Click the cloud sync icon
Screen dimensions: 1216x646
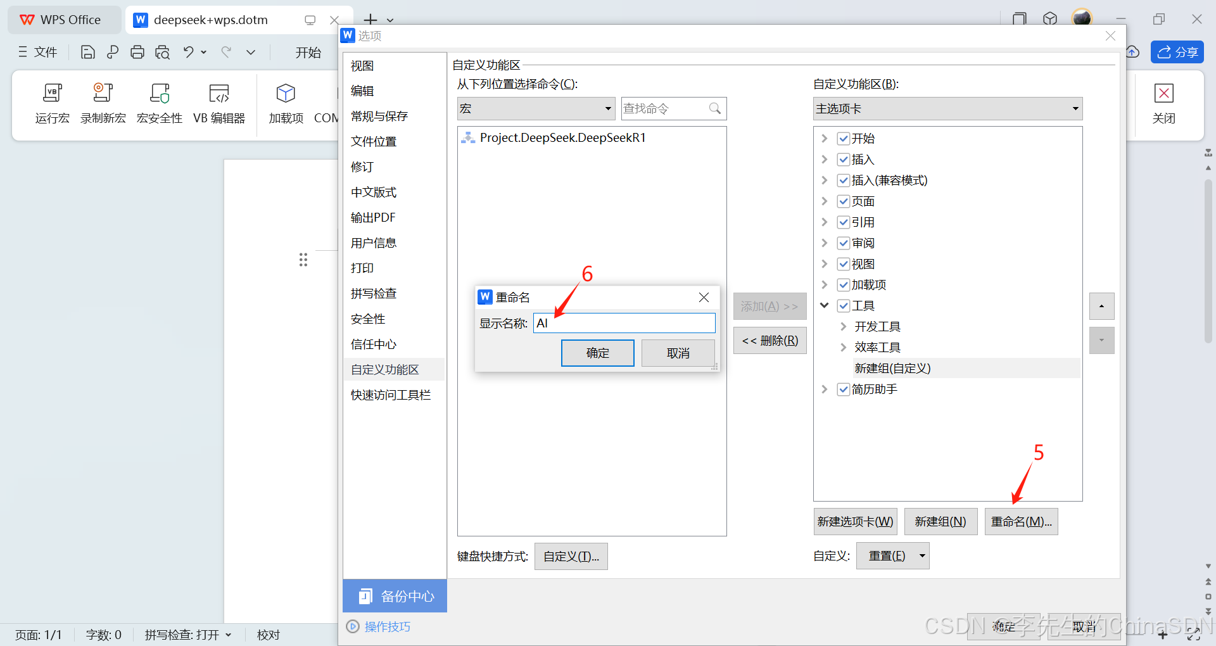pos(1132,52)
